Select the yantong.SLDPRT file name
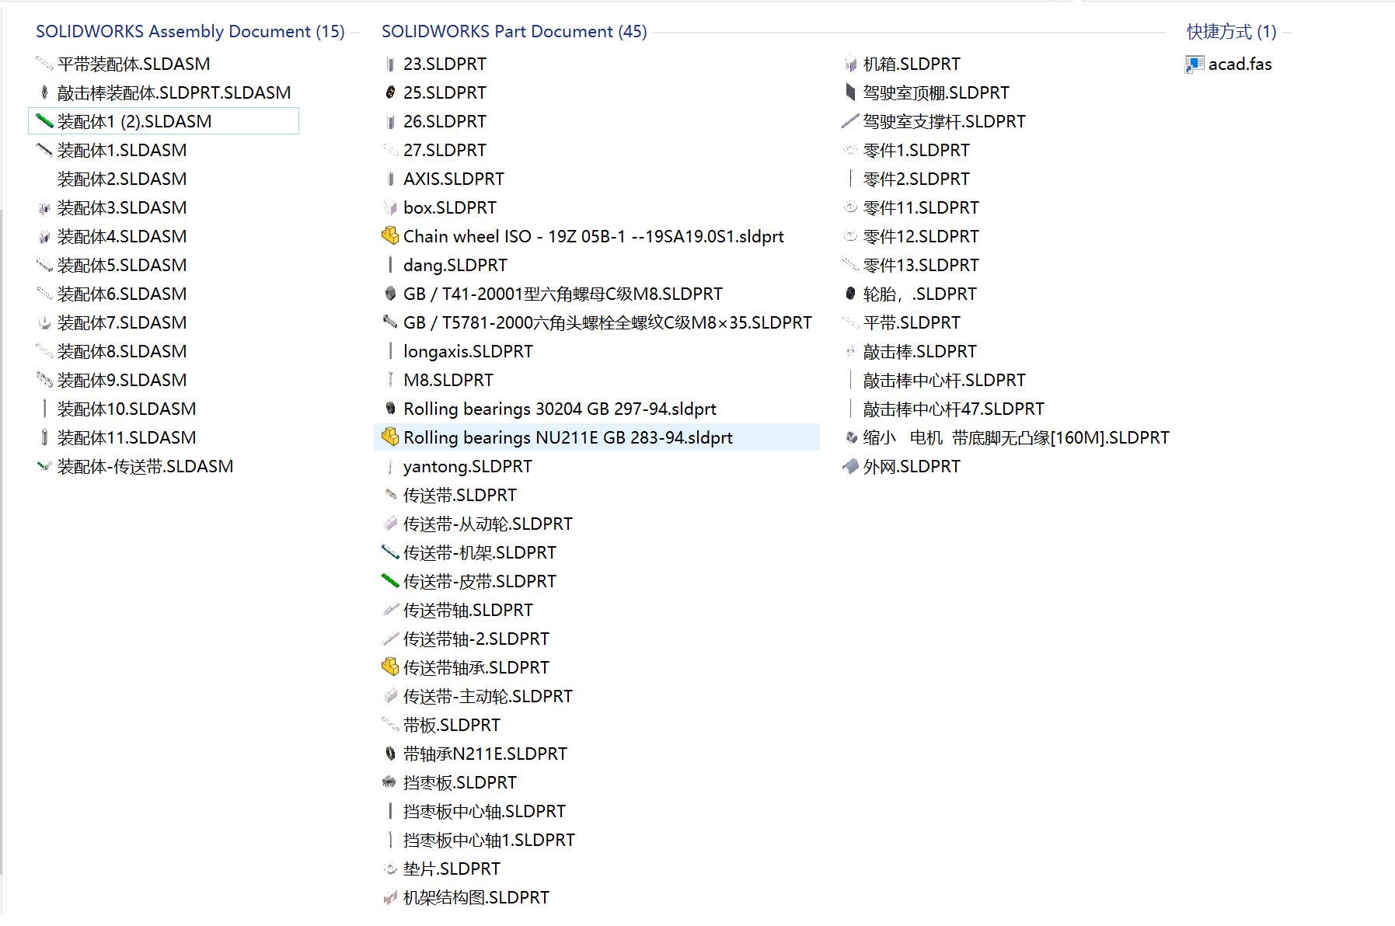1395x926 pixels. [x=468, y=466]
